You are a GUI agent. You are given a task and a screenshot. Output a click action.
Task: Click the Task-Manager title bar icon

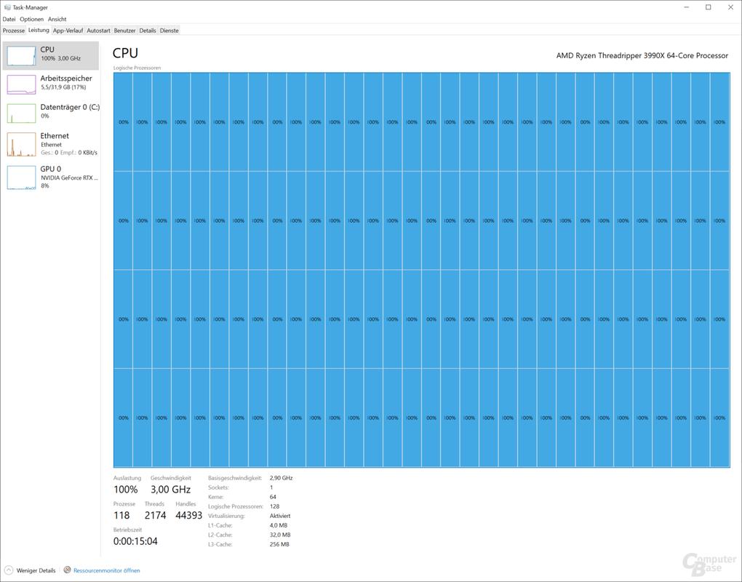[x=7, y=7]
